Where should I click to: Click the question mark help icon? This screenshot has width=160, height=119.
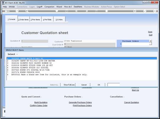[x=17, y=11]
